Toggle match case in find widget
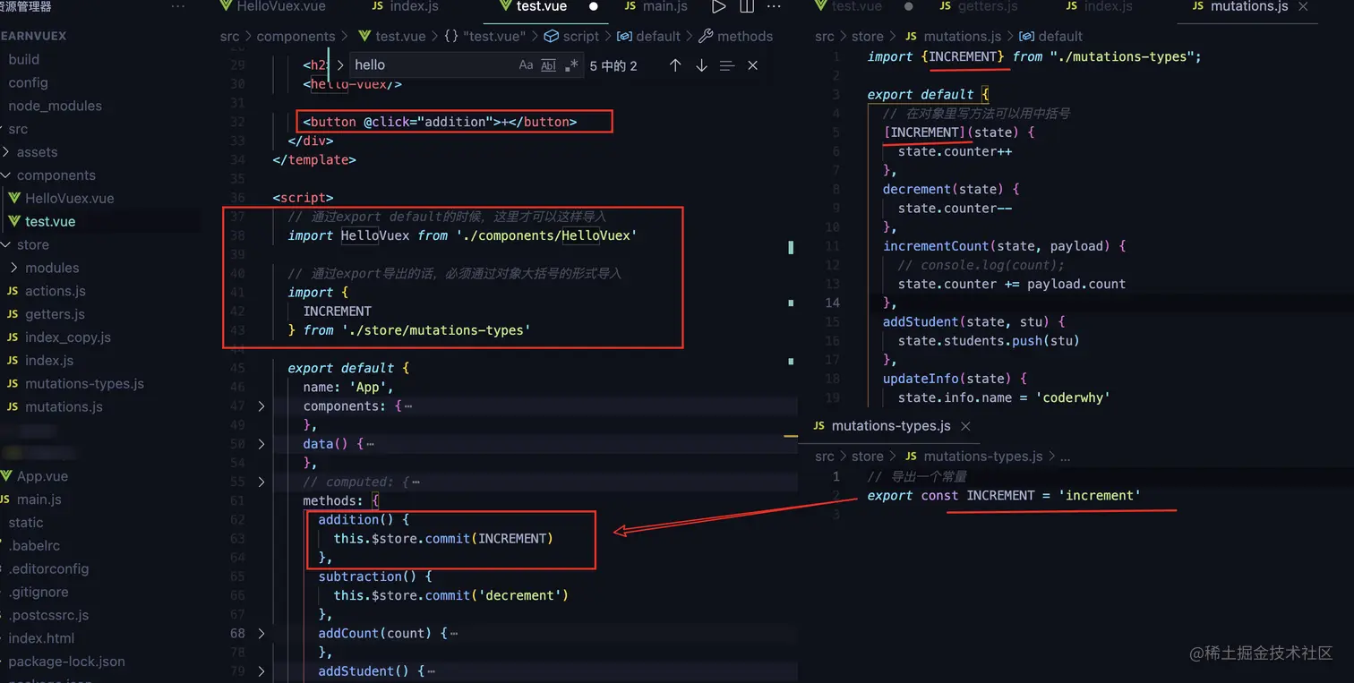The width and height of the screenshot is (1354, 683). pos(526,65)
